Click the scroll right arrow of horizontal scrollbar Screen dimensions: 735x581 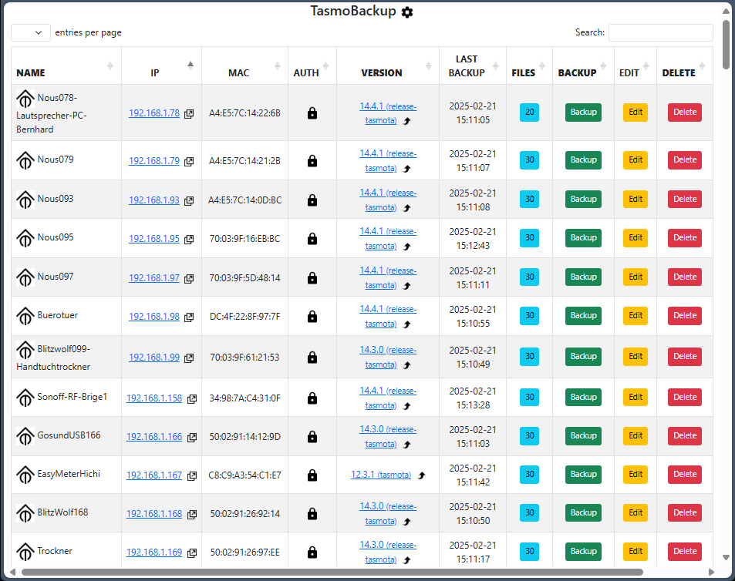[711, 572]
